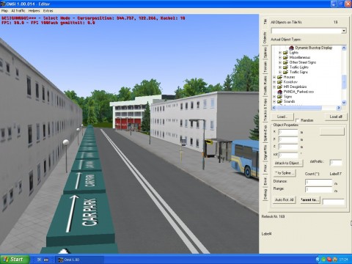The height and width of the screenshot is (264, 352).
Task: Open the Map menu
Action: (x=4, y=11)
